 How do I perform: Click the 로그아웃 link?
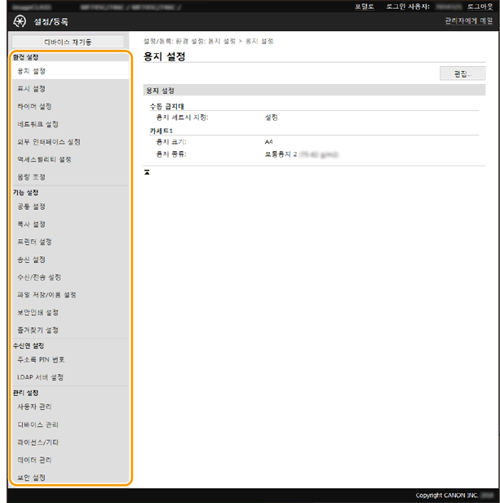tap(480, 6)
